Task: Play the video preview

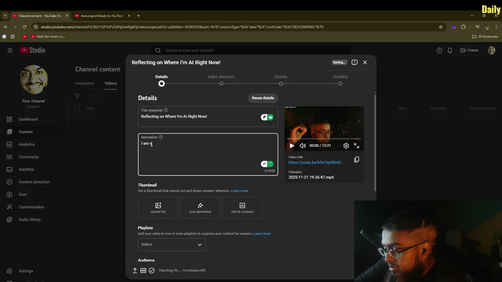Action: coord(292,146)
